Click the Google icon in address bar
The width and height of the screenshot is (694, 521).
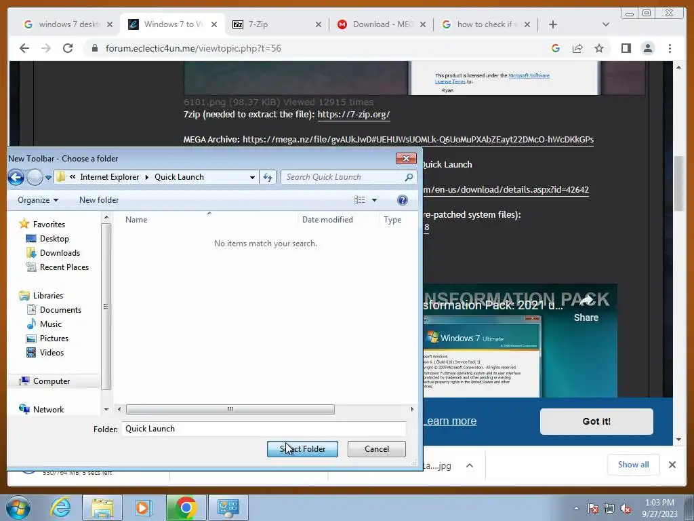[556, 48]
